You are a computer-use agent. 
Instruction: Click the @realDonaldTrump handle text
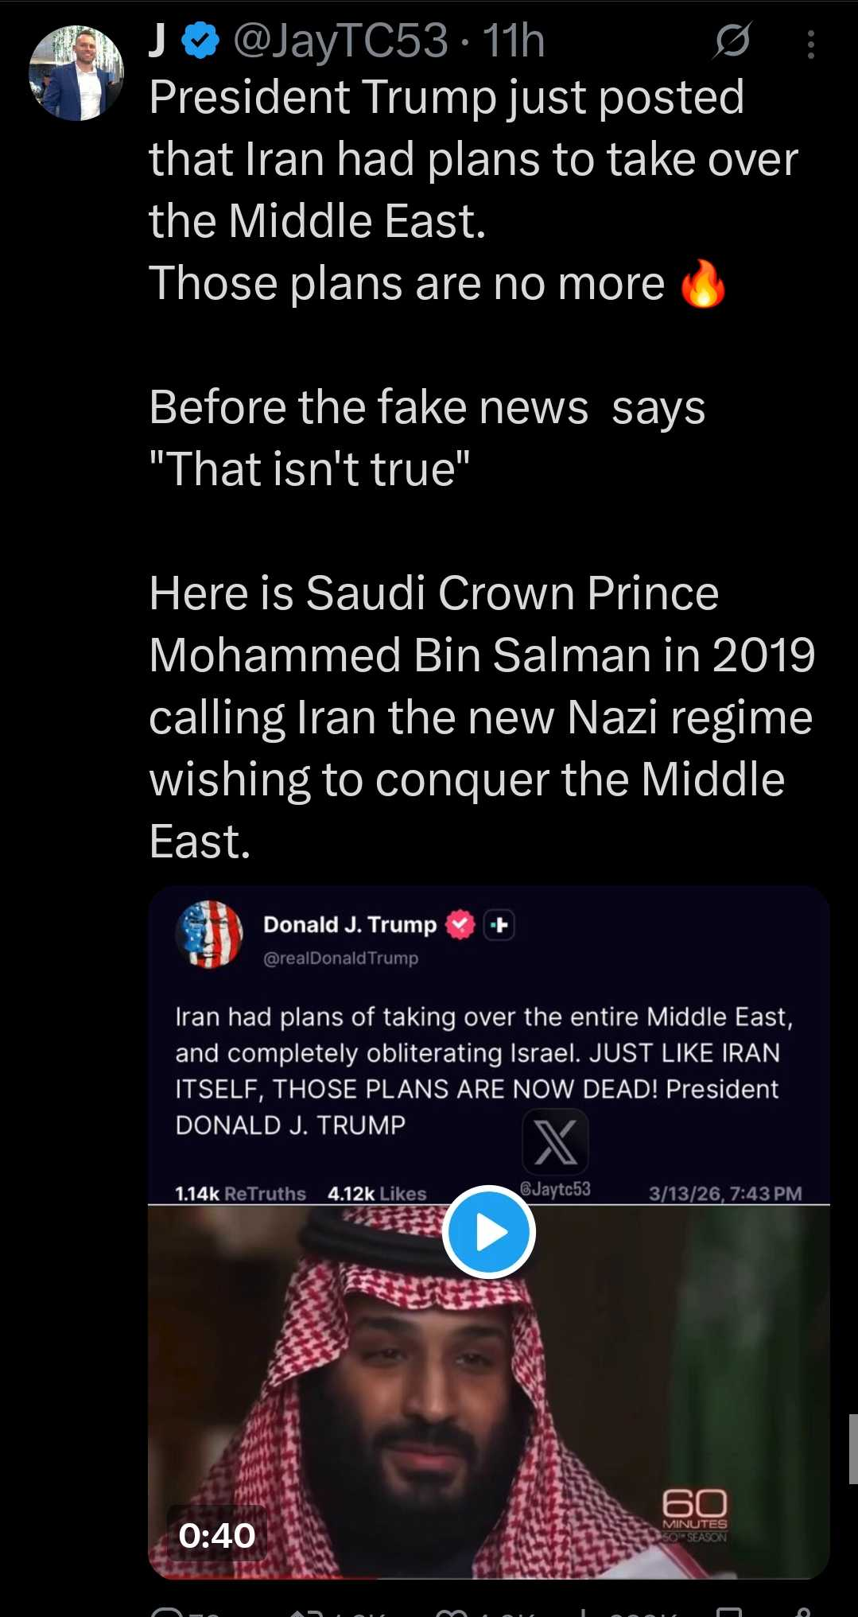(340, 958)
